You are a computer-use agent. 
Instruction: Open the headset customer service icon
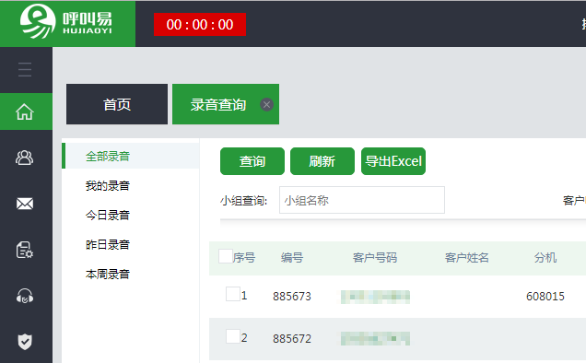point(25,296)
